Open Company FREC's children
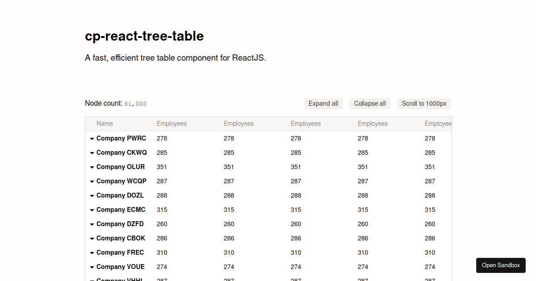 pyautogui.click(x=92, y=252)
